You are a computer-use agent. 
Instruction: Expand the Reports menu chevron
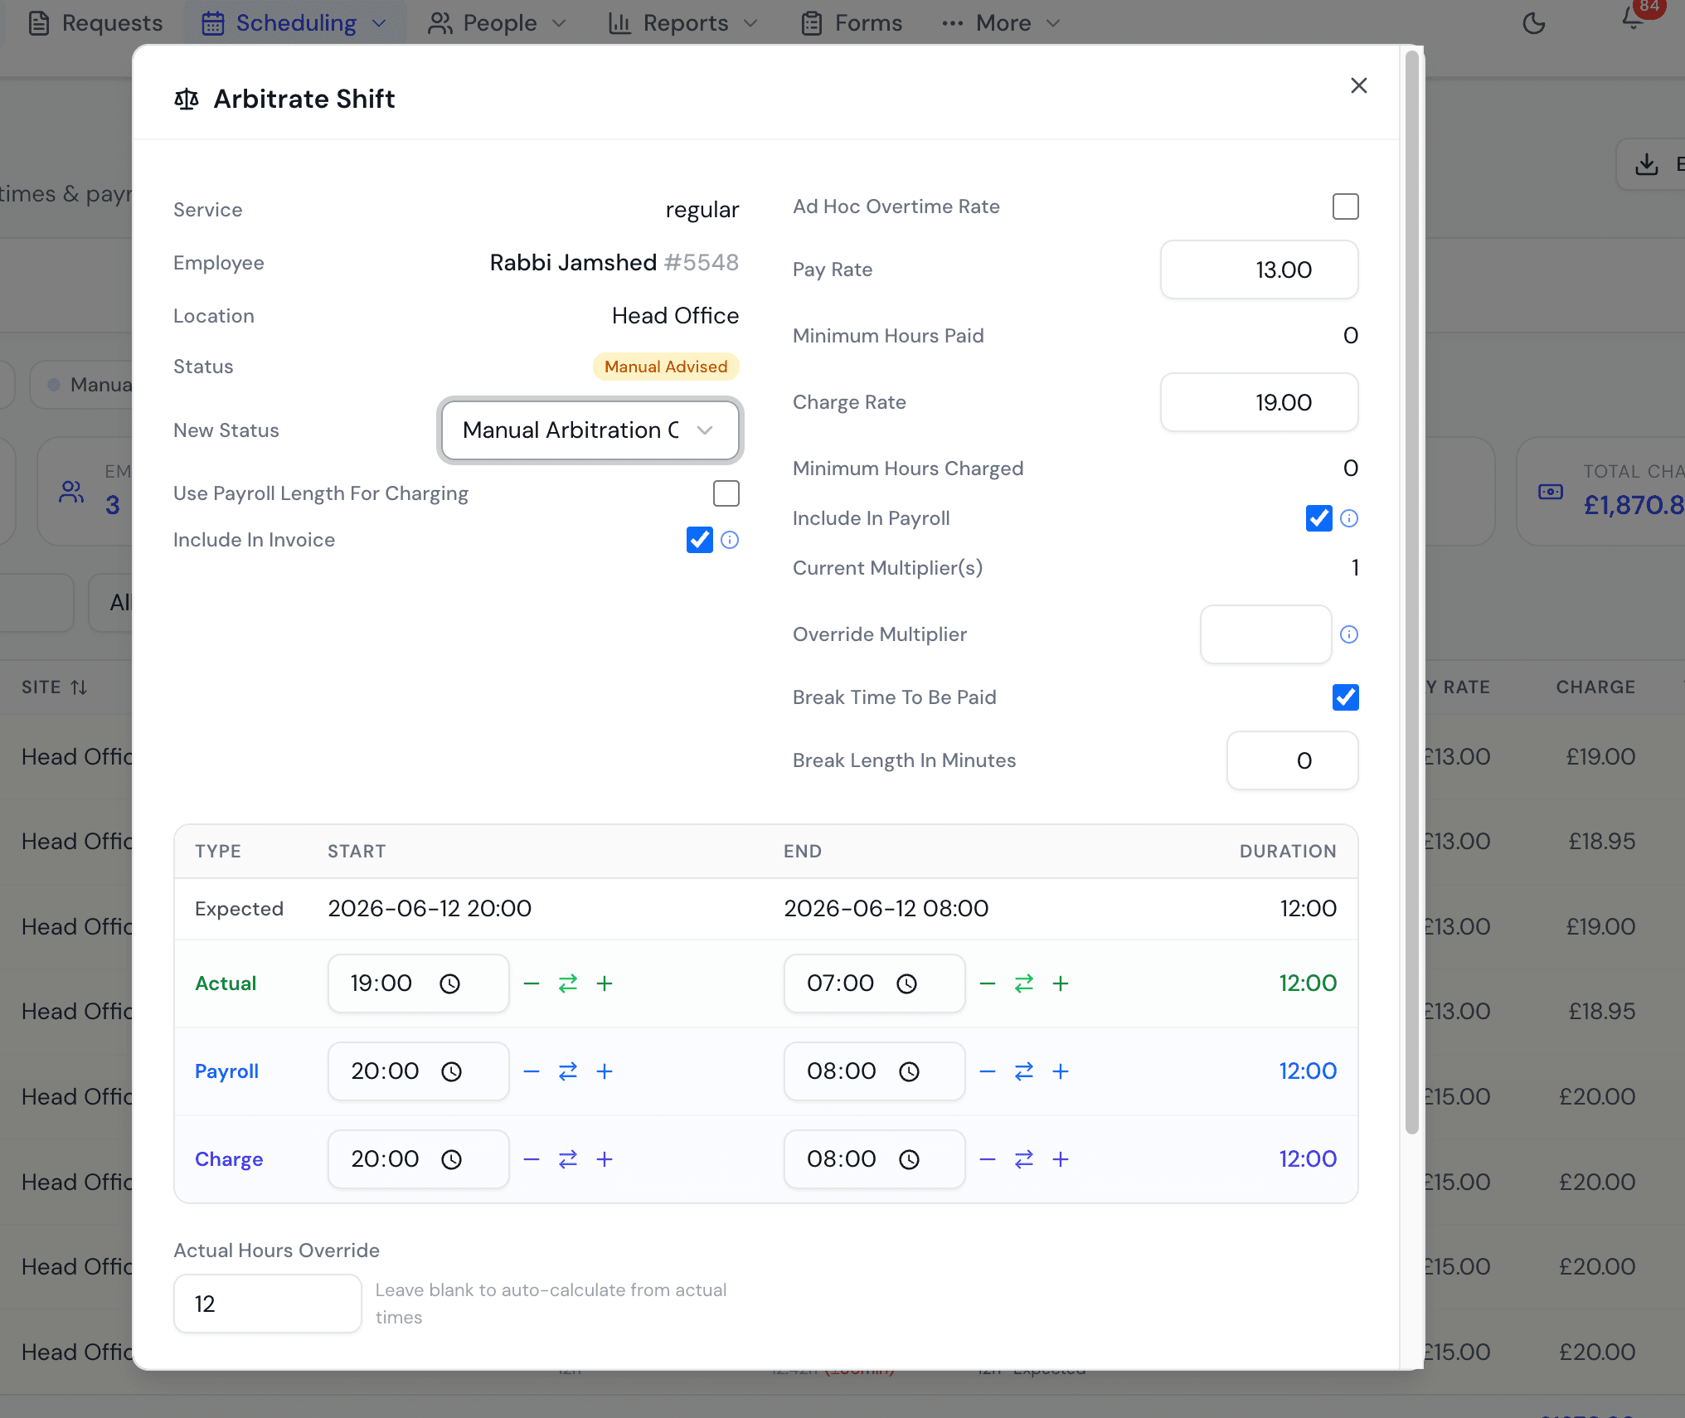pyautogui.click(x=750, y=23)
